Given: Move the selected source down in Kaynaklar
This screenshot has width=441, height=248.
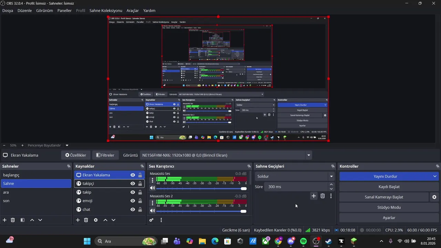Looking at the screenshot, I should point(113,220).
